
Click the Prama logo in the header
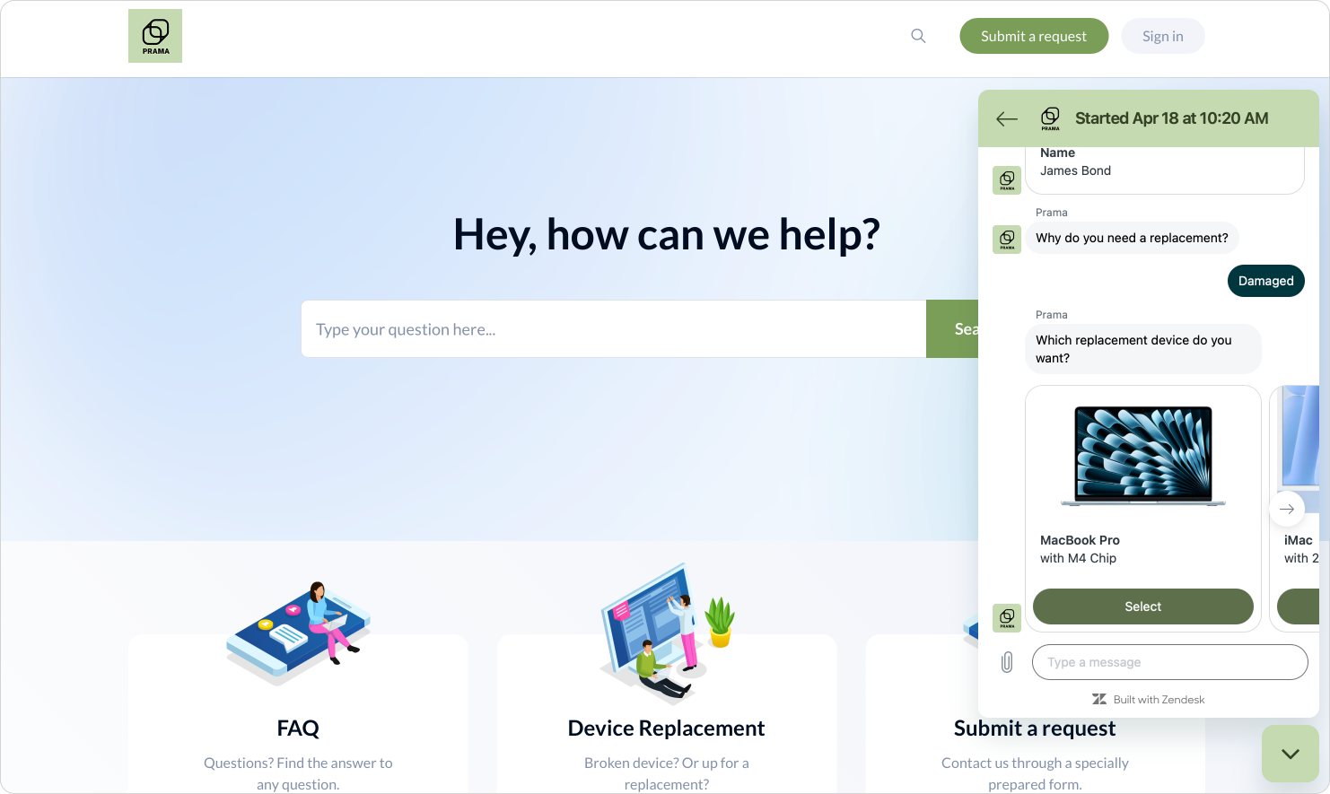(155, 36)
